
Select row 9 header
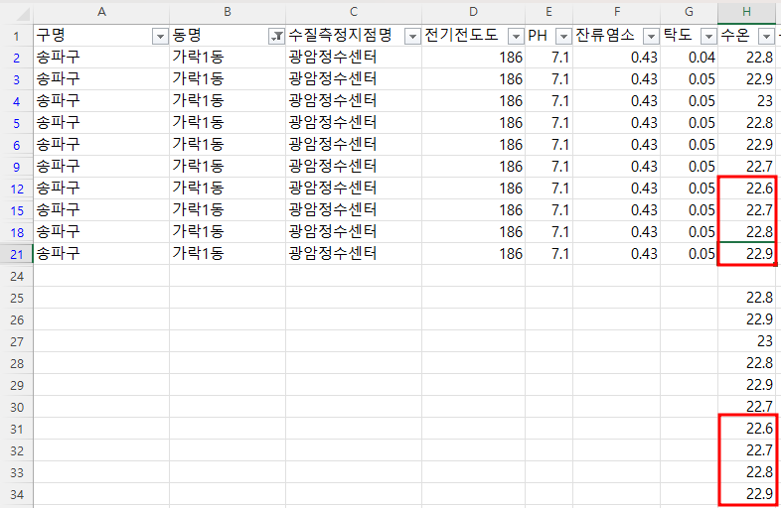tap(17, 167)
